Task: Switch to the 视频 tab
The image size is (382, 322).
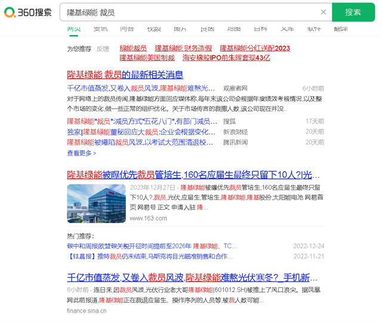Action: pyautogui.click(x=154, y=29)
